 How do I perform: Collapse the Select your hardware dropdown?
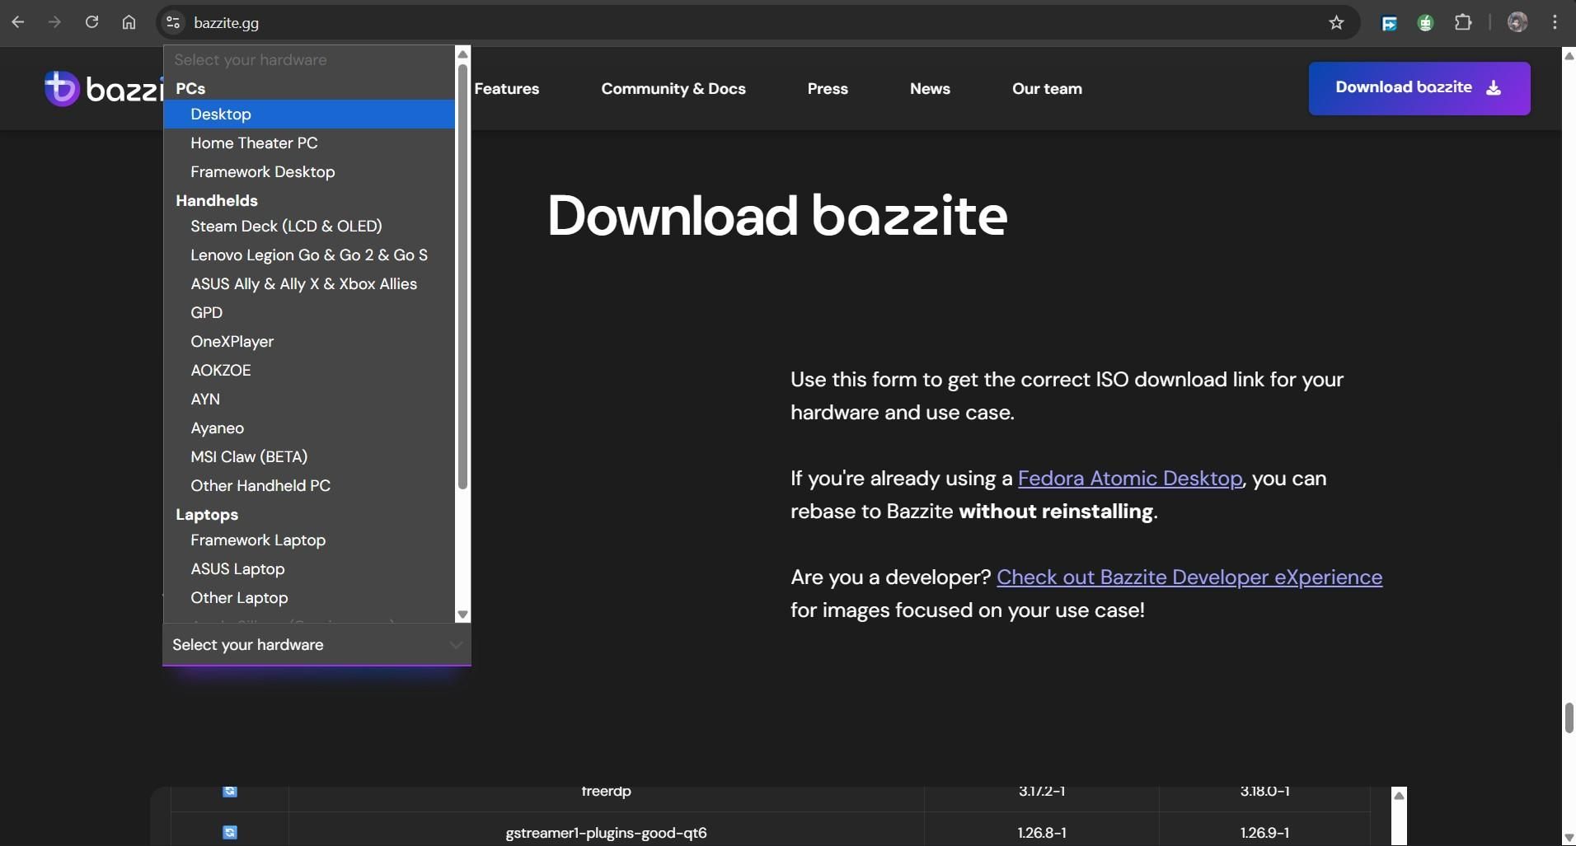tap(316, 645)
